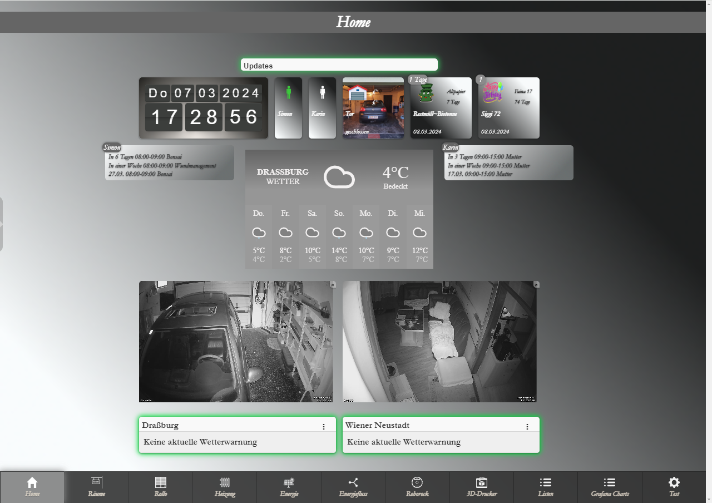712x503 pixels.
Task: Click the white person icon for Karin
Action: (322, 92)
